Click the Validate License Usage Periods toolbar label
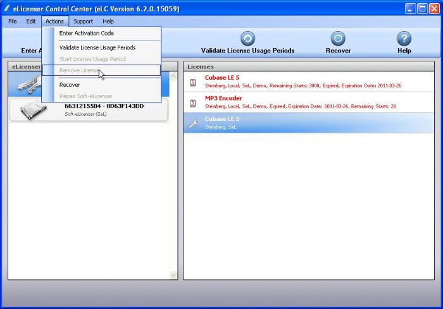This screenshot has height=309, width=443. click(x=248, y=51)
